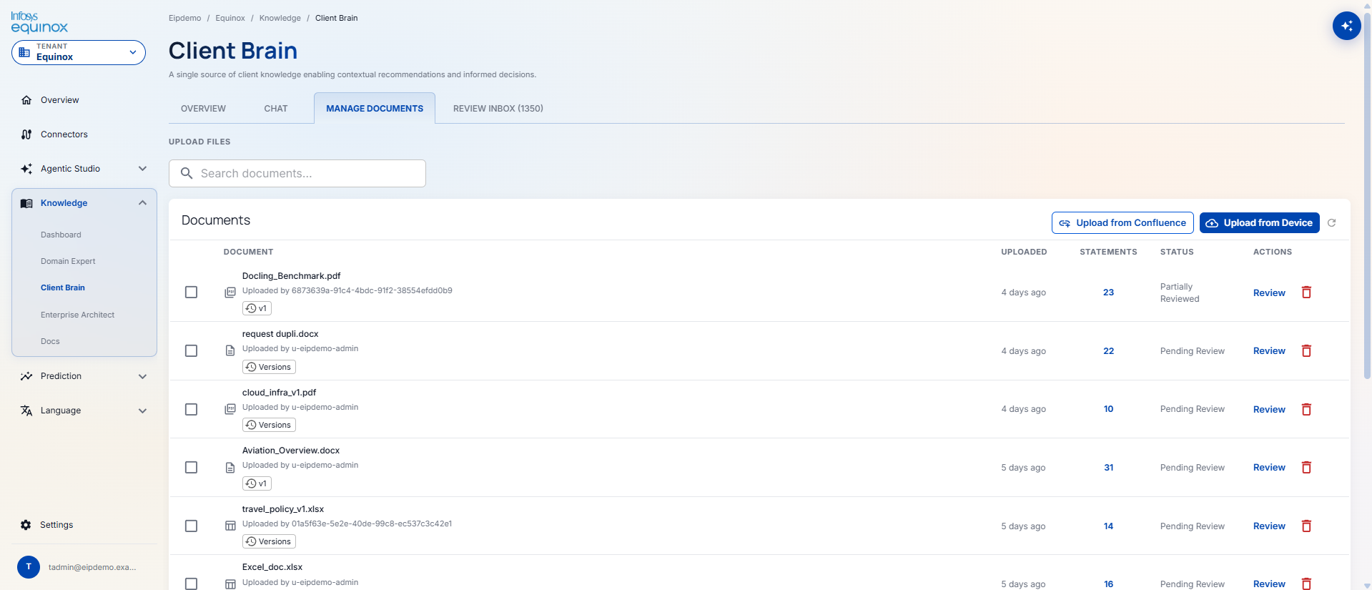
Task: Select the Manage Documents tab
Action: (375, 109)
